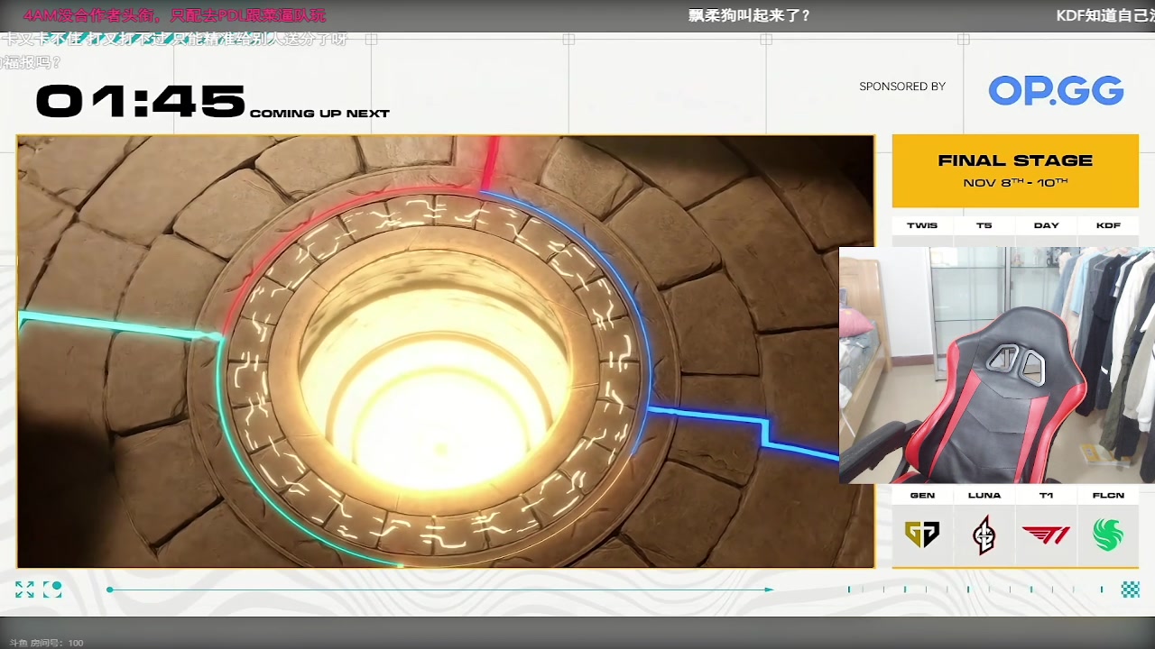Click the FLCN team label
This screenshot has width=1155, height=649.
1108,495
